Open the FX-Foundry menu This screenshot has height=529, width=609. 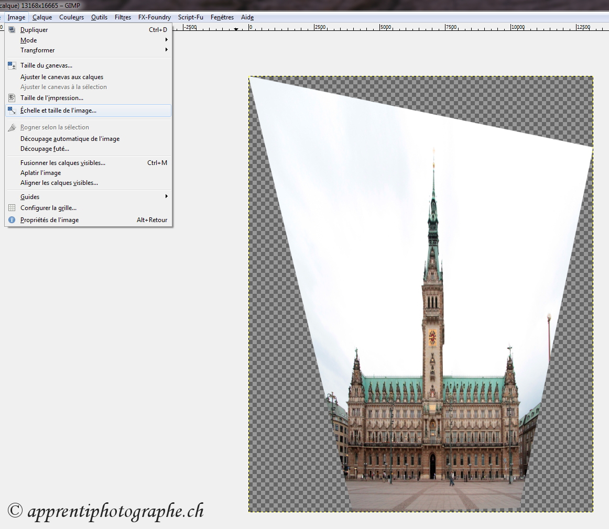pos(154,17)
